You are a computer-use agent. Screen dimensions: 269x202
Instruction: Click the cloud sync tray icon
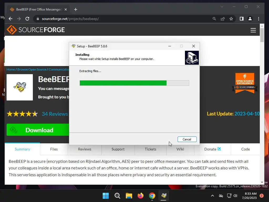click(x=221, y=196)
